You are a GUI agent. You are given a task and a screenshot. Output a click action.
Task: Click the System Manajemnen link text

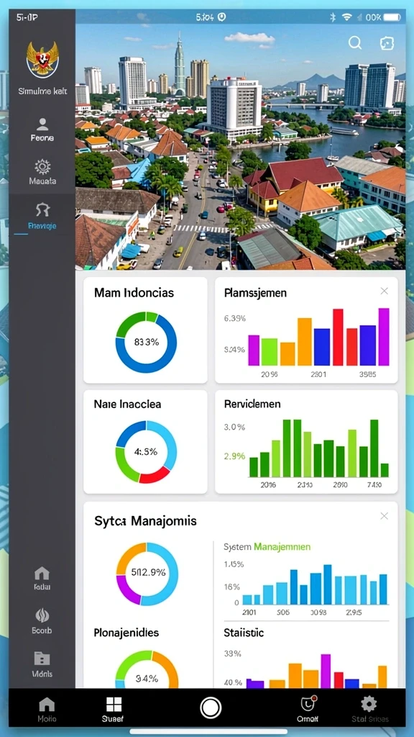(267, 547)
